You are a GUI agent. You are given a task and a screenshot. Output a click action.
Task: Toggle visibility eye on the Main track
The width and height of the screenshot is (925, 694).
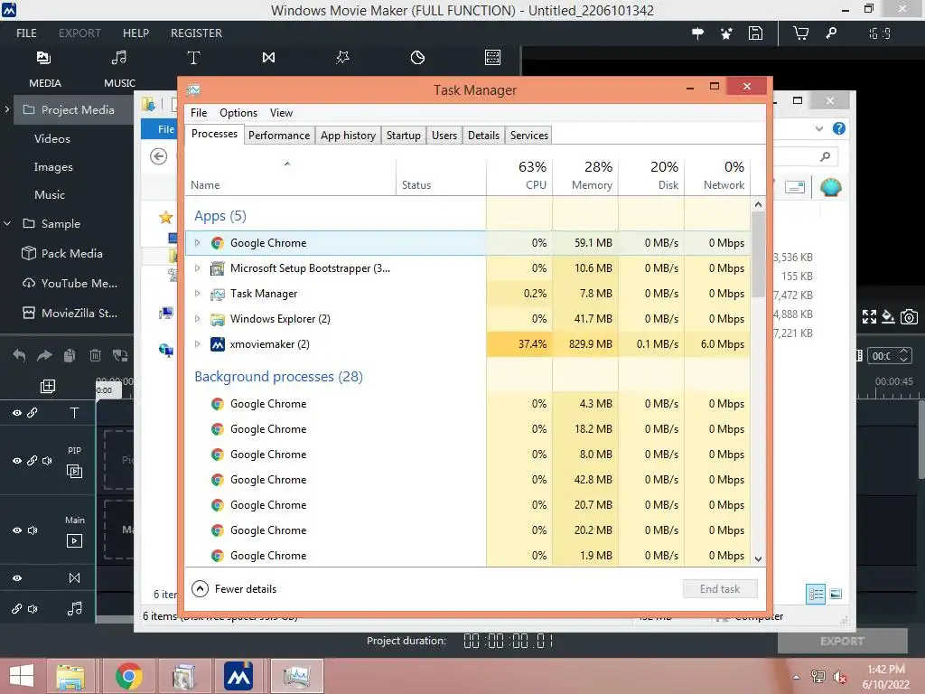17,530
